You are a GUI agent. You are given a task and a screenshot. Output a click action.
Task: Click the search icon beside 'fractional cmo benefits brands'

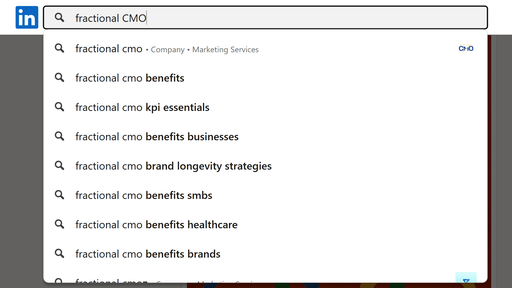(59, 254)
